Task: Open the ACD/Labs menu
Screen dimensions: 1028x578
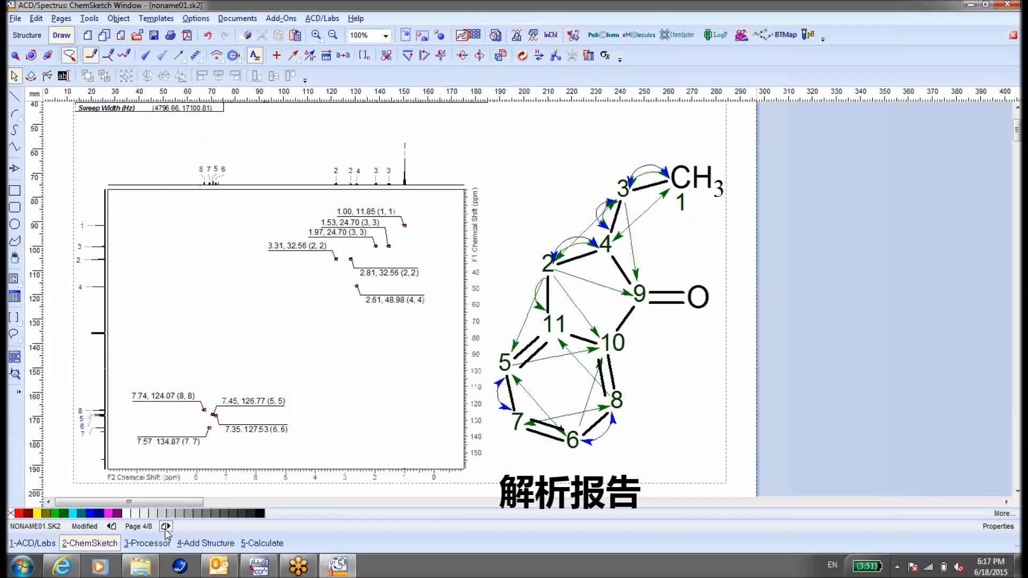Action: coord(322,18)
